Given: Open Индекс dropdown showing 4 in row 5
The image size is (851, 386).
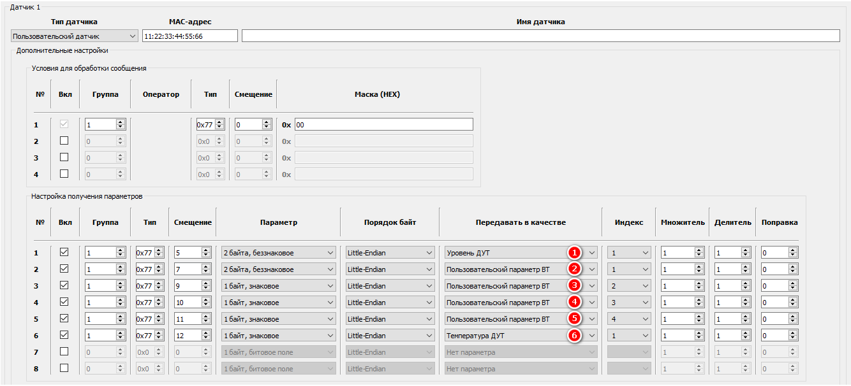Looking at the screenshot, I should (x=629, y=319).
